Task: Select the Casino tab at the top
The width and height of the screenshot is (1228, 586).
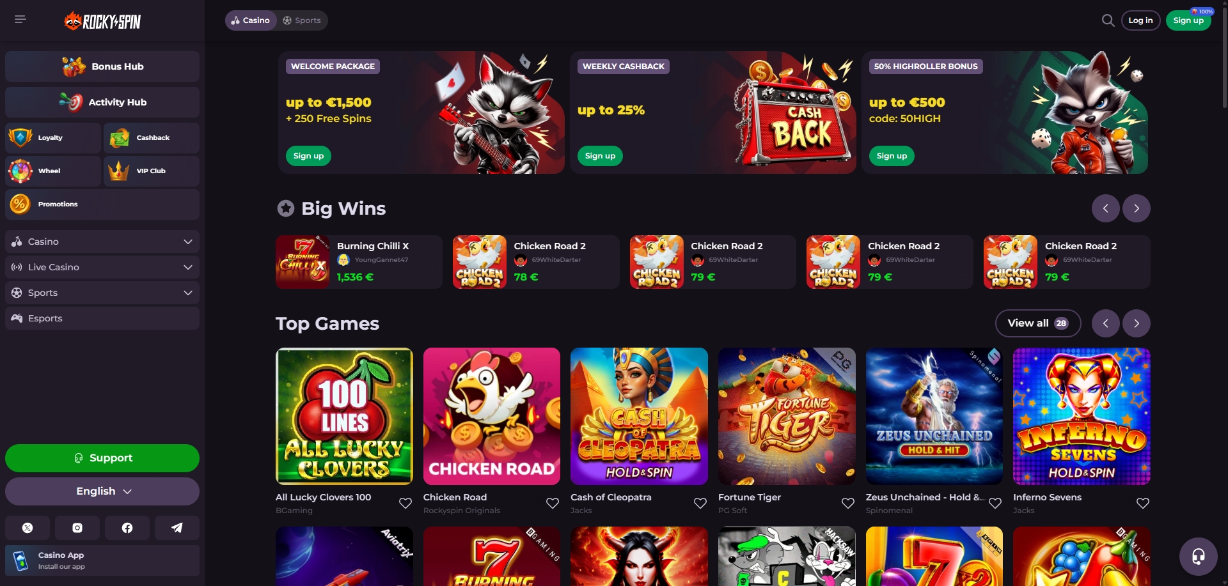Action: click(251, 20)
